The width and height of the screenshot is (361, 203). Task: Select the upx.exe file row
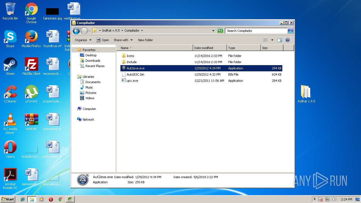(x=201, y=81)
